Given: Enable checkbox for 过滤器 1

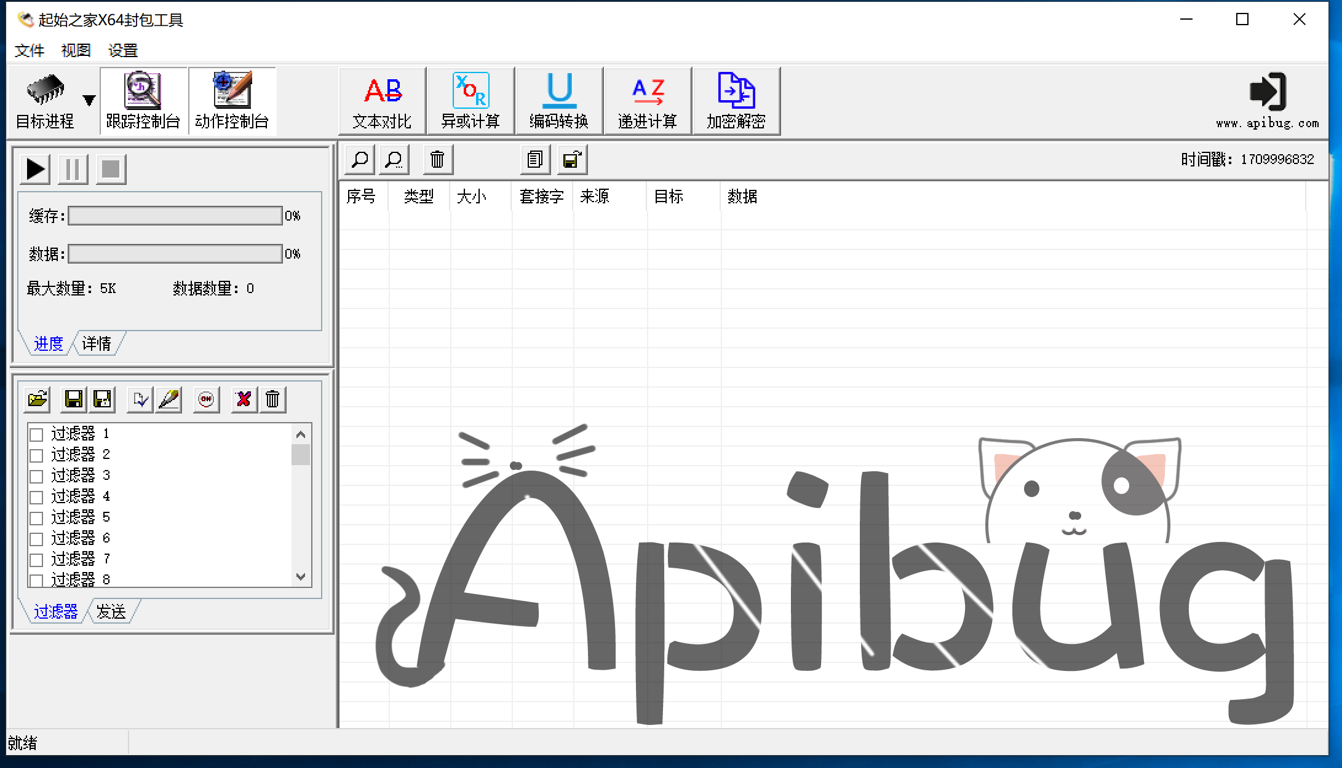Looking at the screenshot, I should point(36,434).
